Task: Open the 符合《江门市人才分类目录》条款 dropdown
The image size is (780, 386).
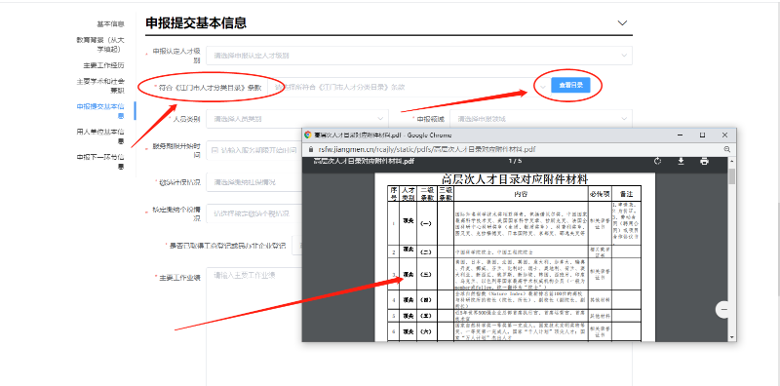Action: [x=408, y=87]
